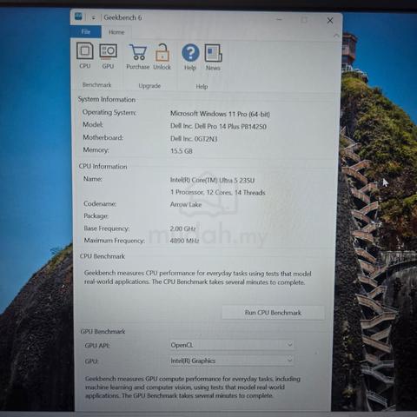Open the File menu tab

pyautogui.click(x=86, y=31)
